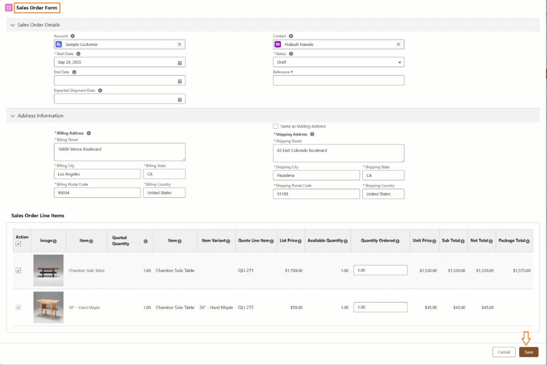
Task: Open the End Date calendar picker
Action: click(179, 81)
